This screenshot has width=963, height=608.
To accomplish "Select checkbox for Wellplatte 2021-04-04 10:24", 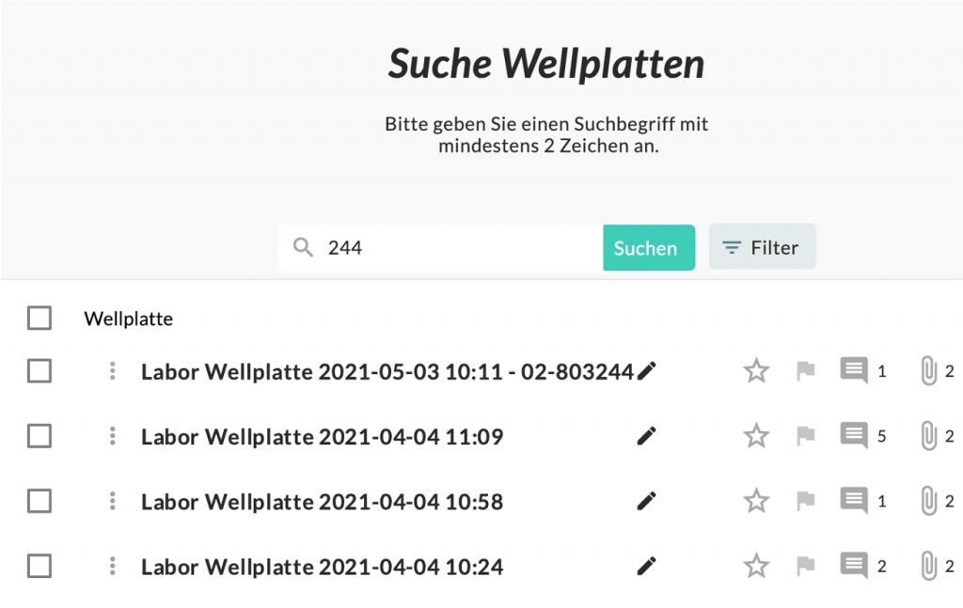I will (39, 567).
